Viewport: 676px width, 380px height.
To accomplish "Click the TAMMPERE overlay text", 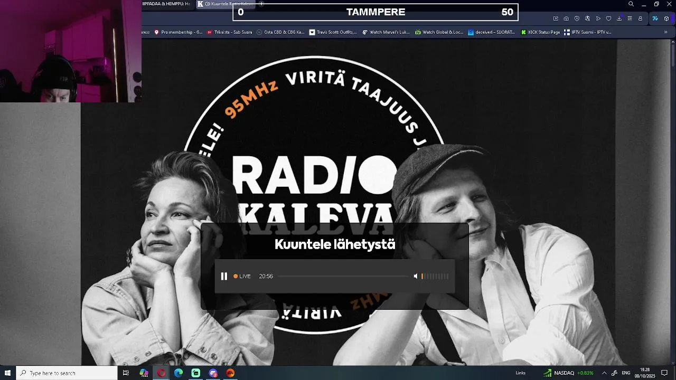I will pyautogui.click(x=375, y=12).
